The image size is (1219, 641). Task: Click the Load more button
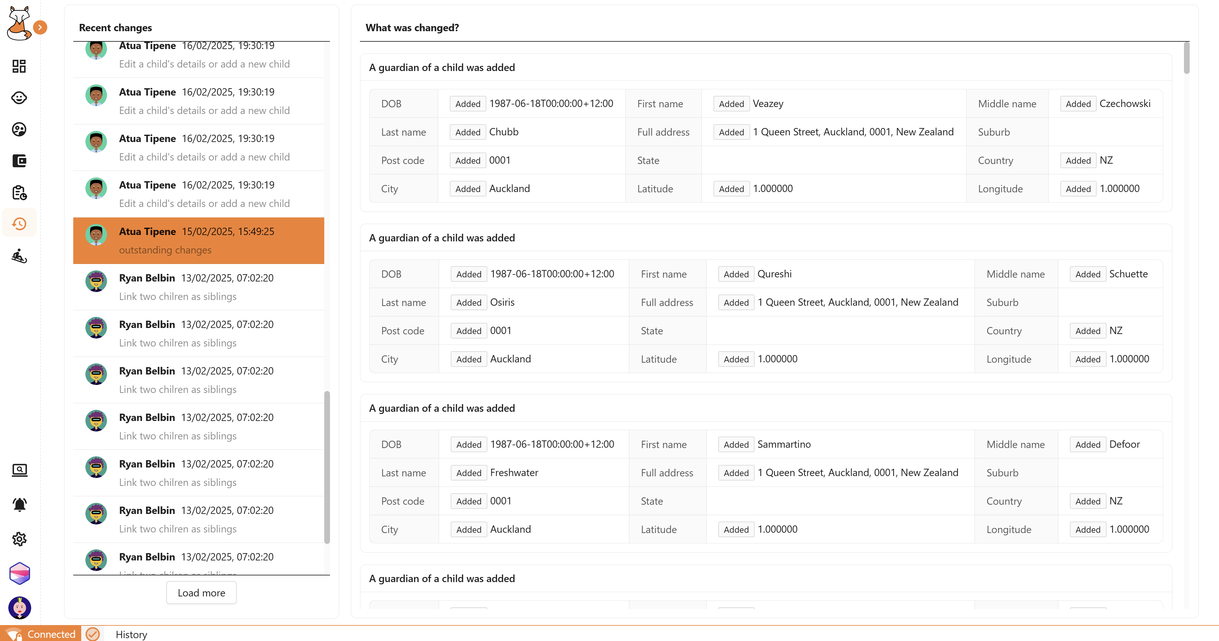pyautogui.click(x=201, y=593)
